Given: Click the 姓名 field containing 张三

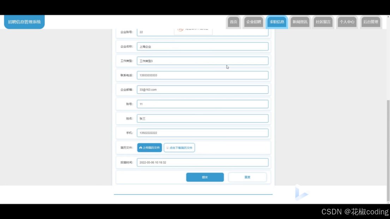Looking at the screenshot, I should pyautogui.click(x=203, y=118).
